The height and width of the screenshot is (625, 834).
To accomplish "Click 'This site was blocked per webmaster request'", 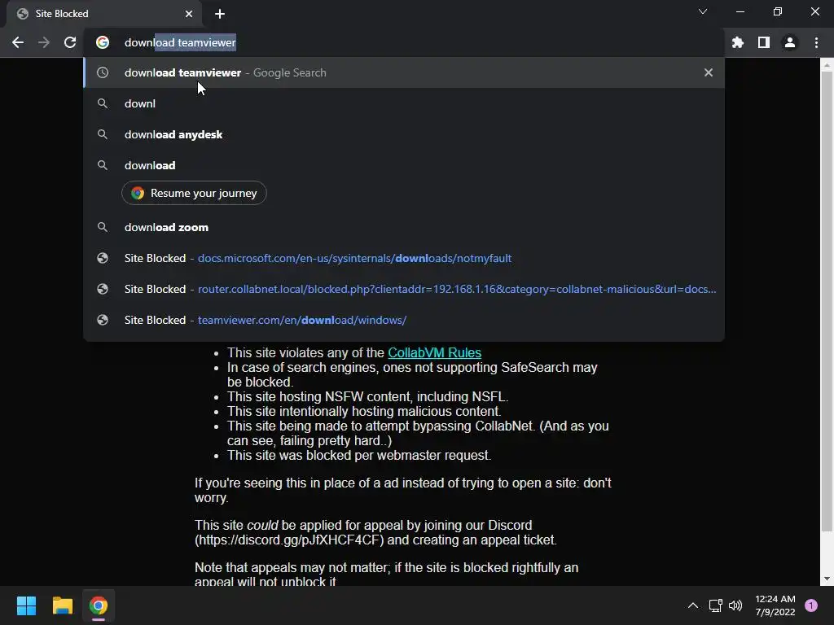I will point(359,456).
